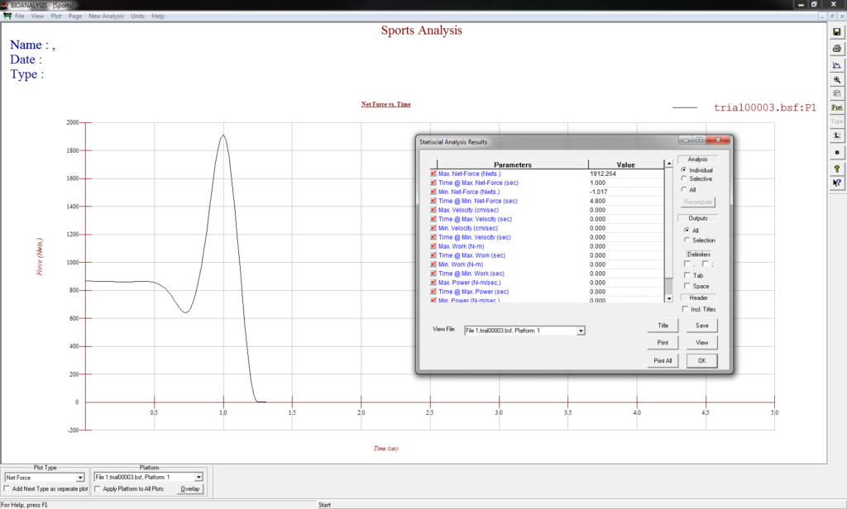This screenshot has width=847, height=509.
Task: Click the graph plot icon in right toolbar
Action: point(836,65)
